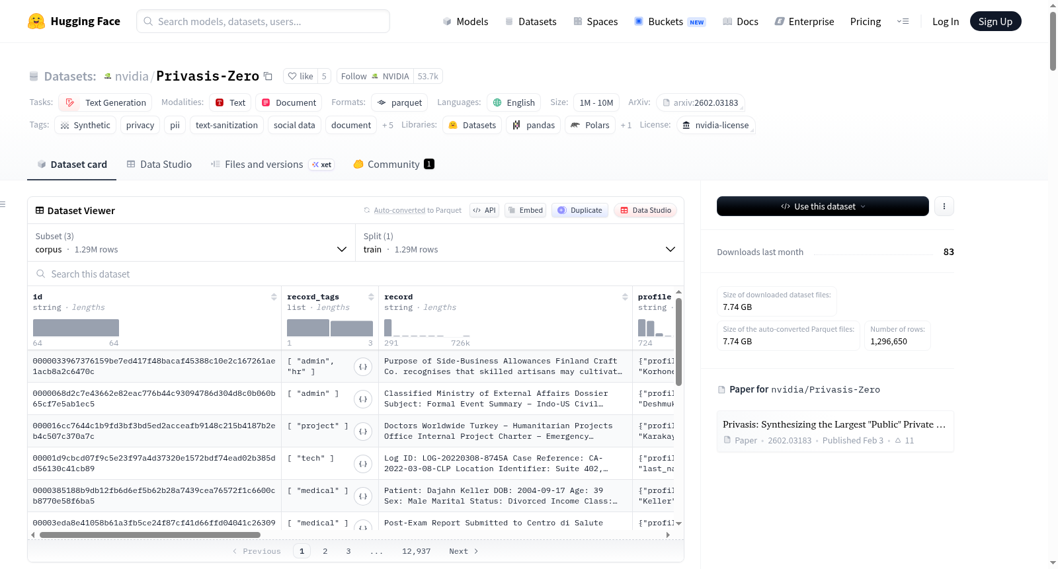Expand the JSON cell for the tech row
The image size is (1058, 569).
click(363, 464)
